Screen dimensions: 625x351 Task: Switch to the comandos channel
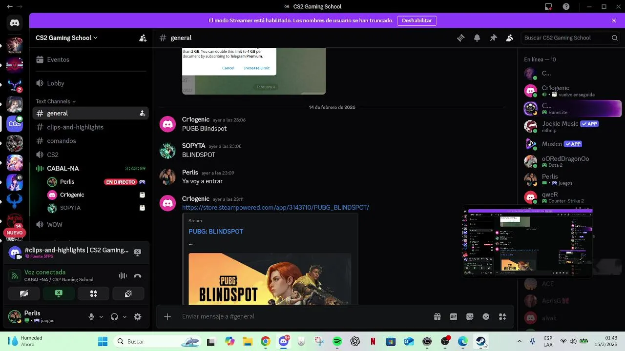click(x=90, y=141)
